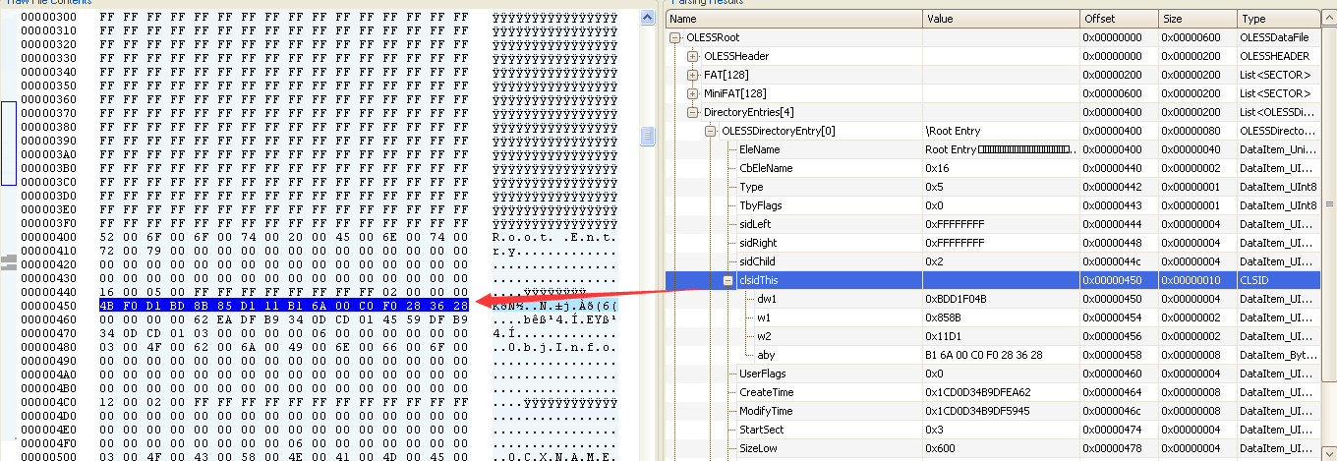This screenshot has width=1337, height=461.
Task: Select the dw1 field under clsidThis
Action: (767, 299)
